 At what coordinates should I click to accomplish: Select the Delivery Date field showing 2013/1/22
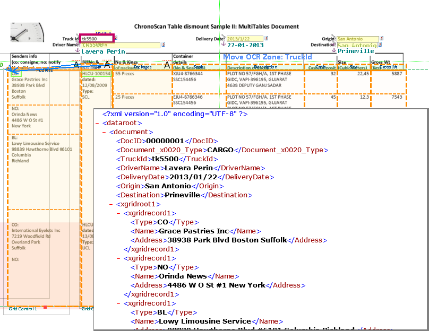(245, 39)
